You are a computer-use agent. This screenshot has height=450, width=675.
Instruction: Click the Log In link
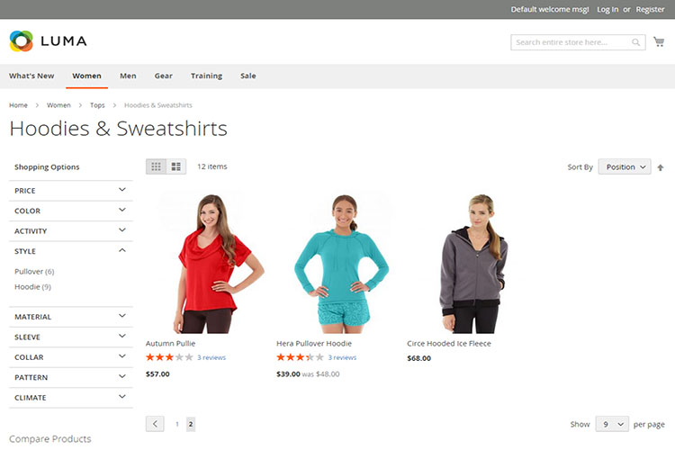(x=607, y=10)
